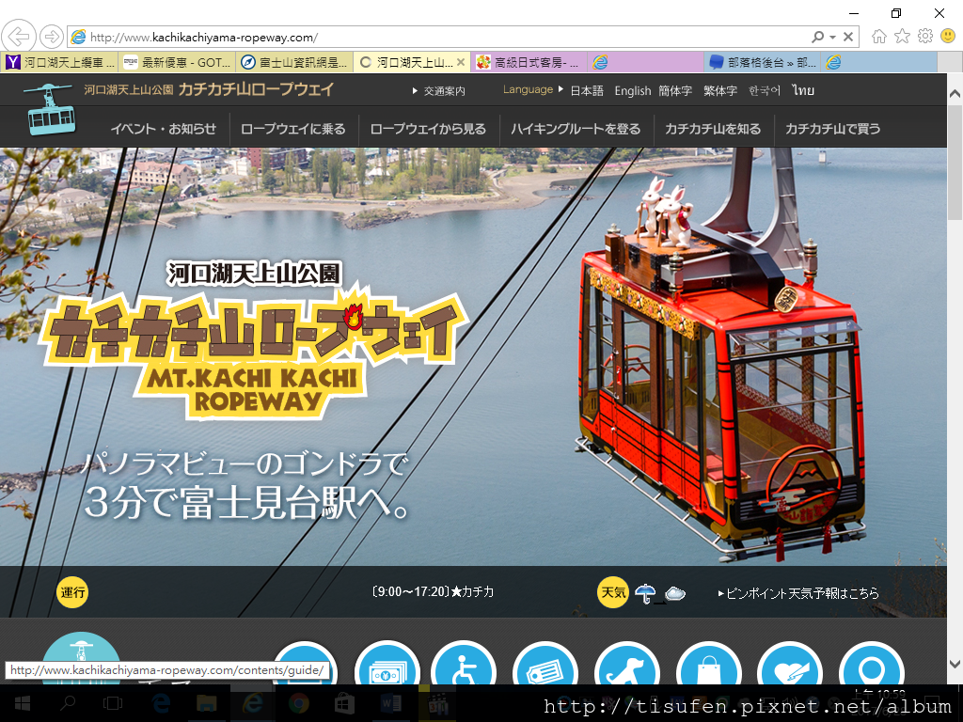Image resolution: width=963 pixels, height=722 pixels.
Task: Click the browser Back arrow button
Action: click(x=19, y=37)
